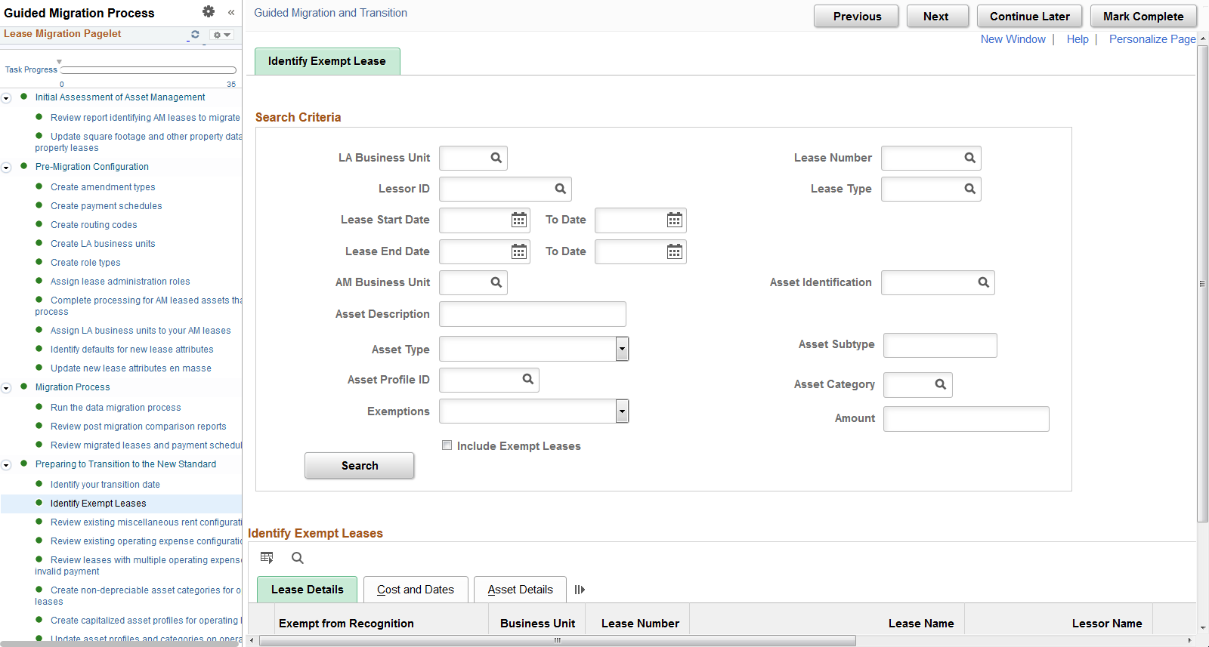Open Asset Category lookup magnifier

(941, 384)
